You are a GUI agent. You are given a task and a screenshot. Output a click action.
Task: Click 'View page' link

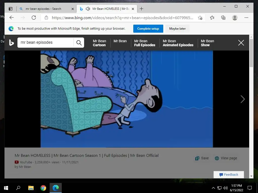226,158
